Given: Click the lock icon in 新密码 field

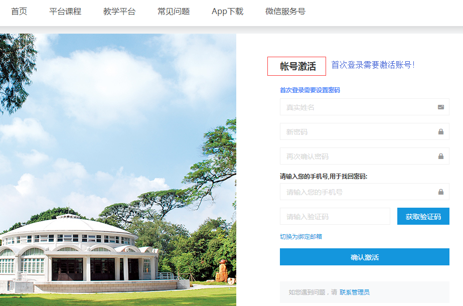Looking at the screenshot, I should (x=441, y=131).
